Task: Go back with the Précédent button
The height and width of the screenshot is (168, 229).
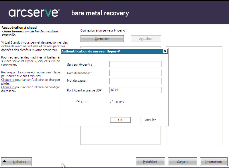Action: tap(150, 162)
